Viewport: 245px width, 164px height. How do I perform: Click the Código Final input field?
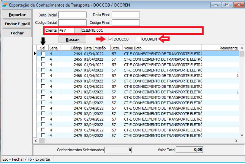point(126,23)
